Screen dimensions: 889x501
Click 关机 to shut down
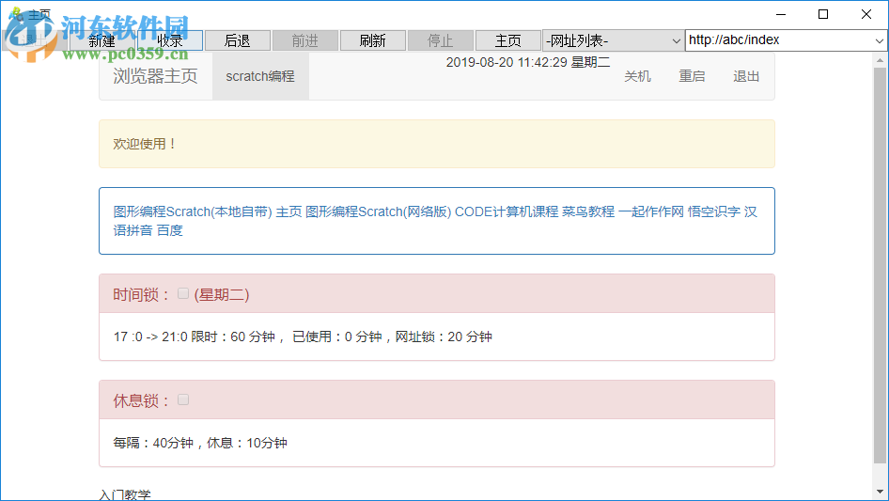pyautogui.click(x=637, y=76)
